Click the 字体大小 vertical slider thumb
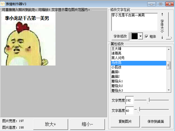 169,38
